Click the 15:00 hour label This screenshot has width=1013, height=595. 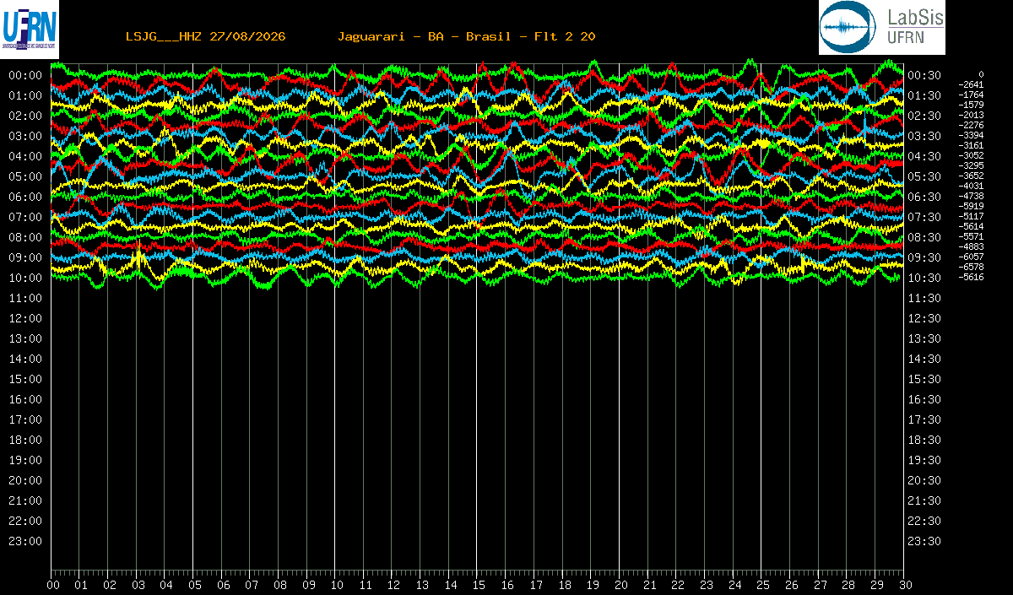(25, 379)
